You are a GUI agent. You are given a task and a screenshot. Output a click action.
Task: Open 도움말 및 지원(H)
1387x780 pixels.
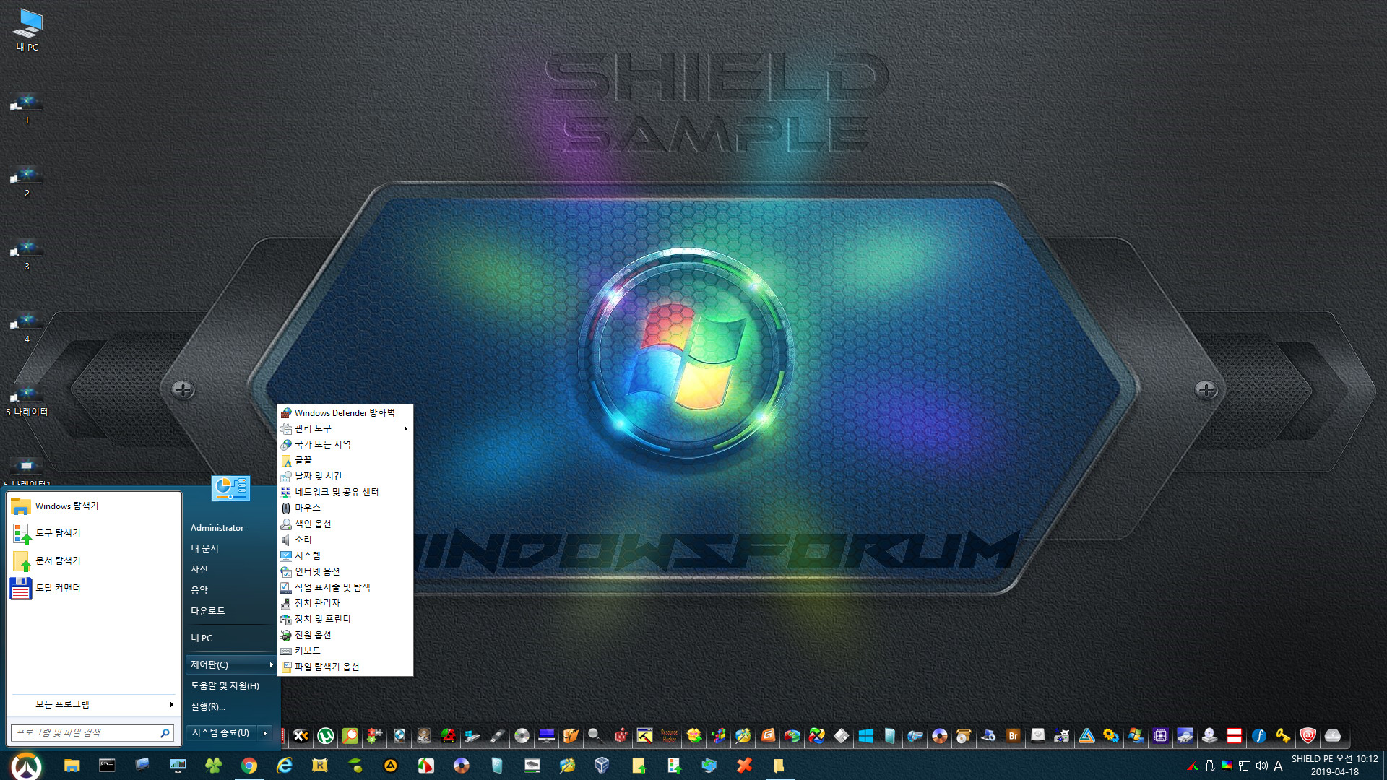(x=231, y=685)
